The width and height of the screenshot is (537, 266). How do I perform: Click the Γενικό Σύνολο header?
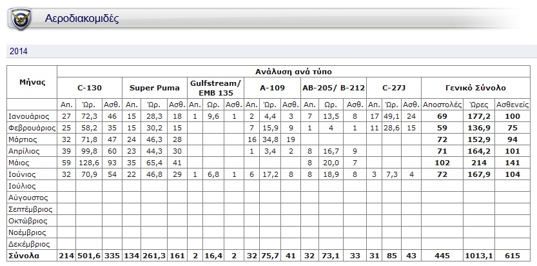[476, 87]
